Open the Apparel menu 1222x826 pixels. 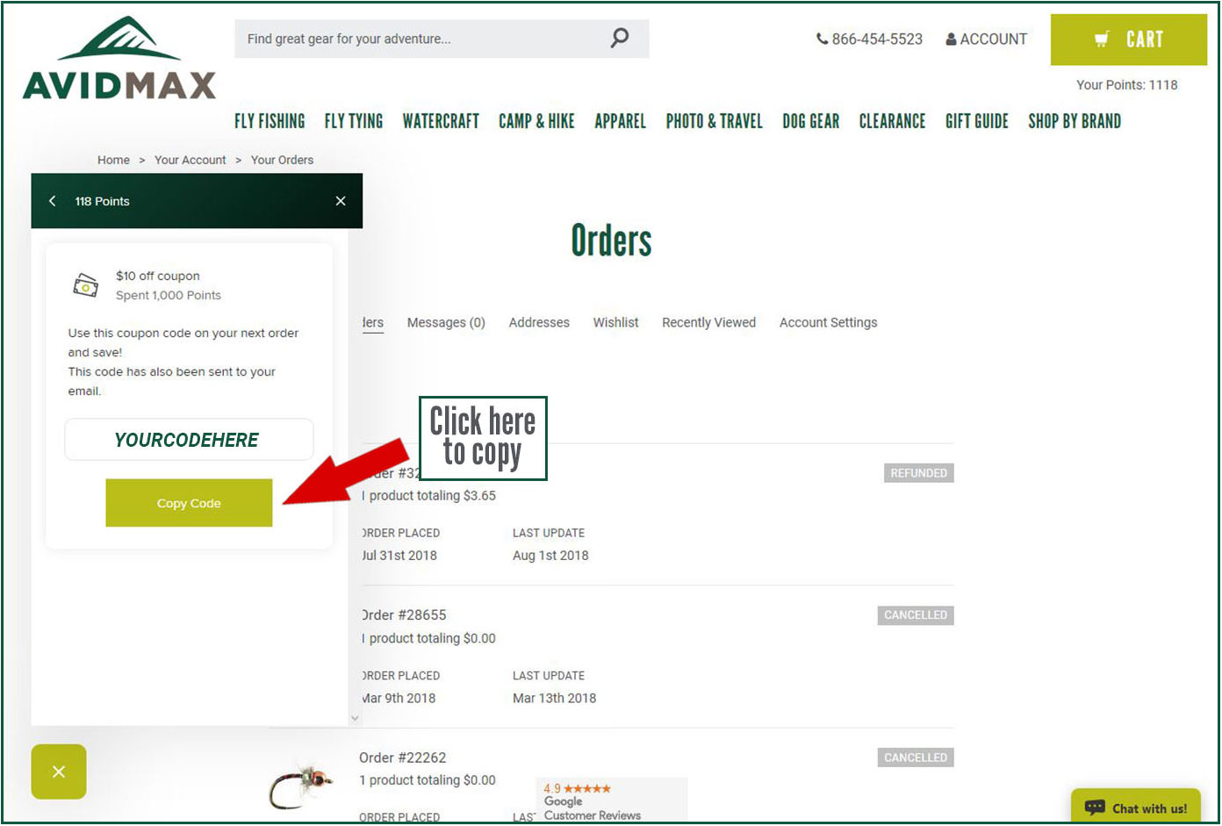(620, 121)
